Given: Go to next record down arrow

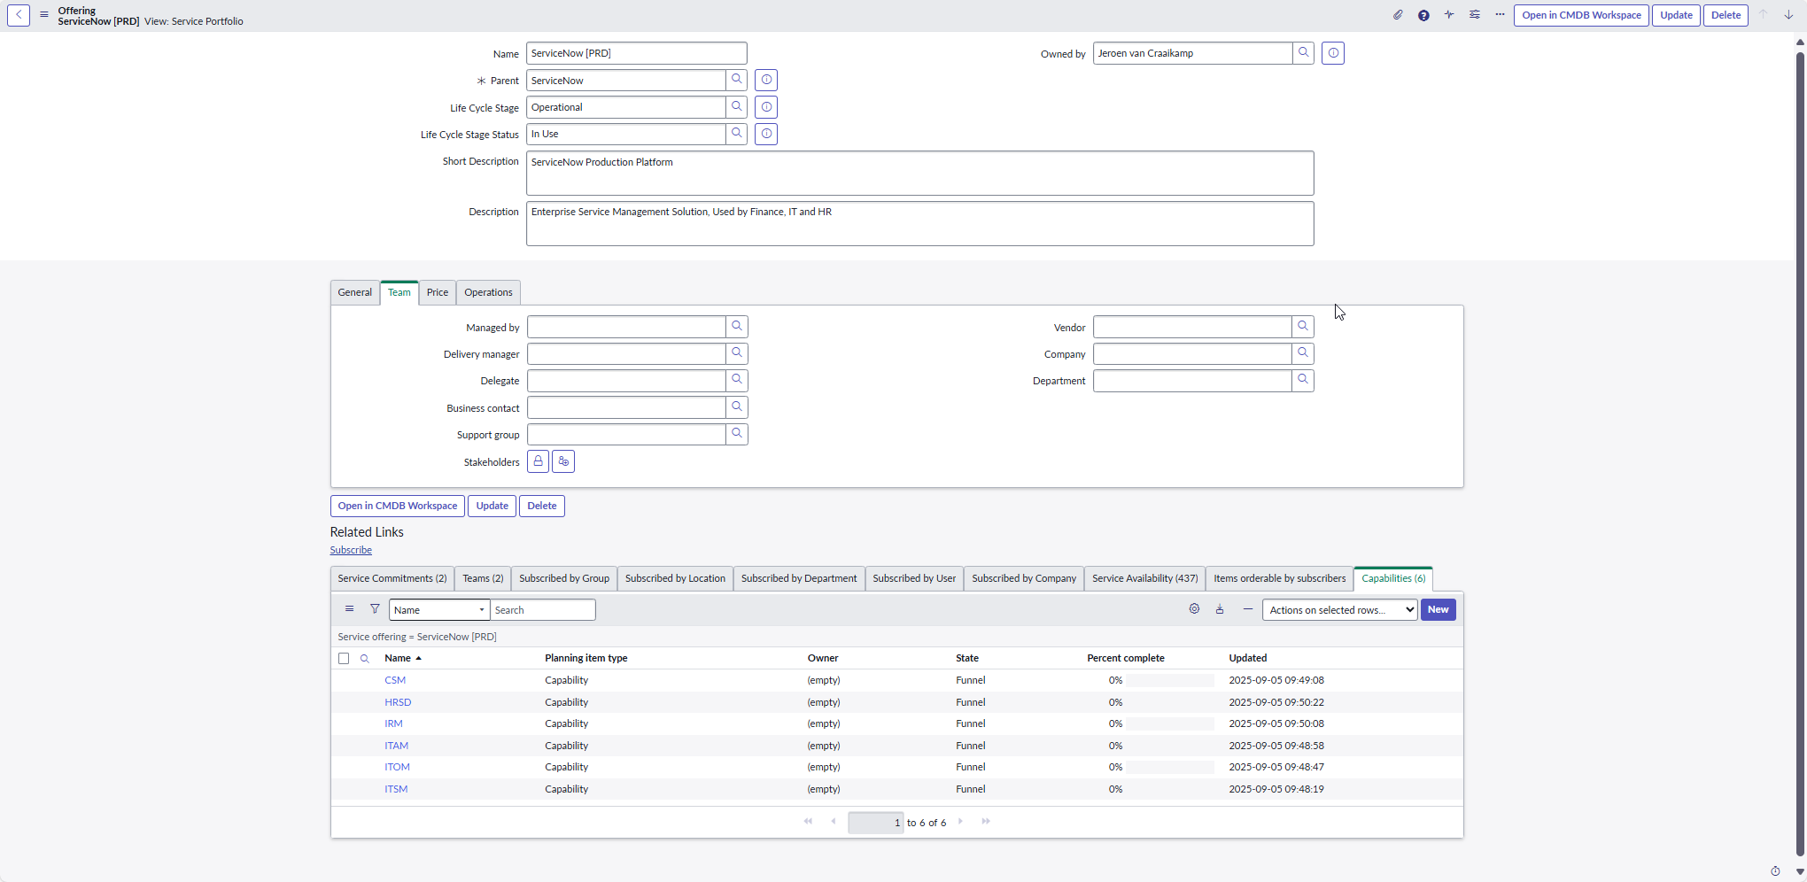Looking at the screenshot, I should [x=1788, y=15].
